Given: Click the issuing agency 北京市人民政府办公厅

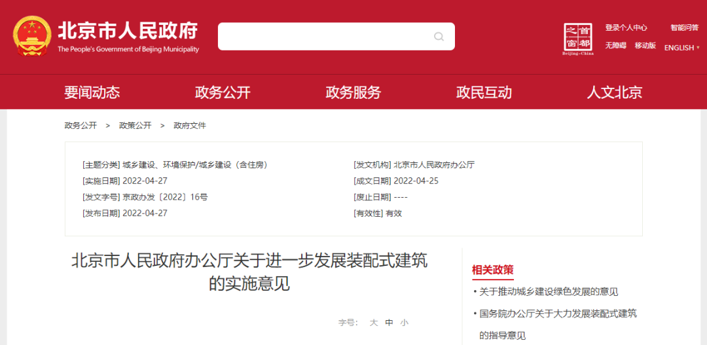Looking at the screenshot, I should coord(434,165).
